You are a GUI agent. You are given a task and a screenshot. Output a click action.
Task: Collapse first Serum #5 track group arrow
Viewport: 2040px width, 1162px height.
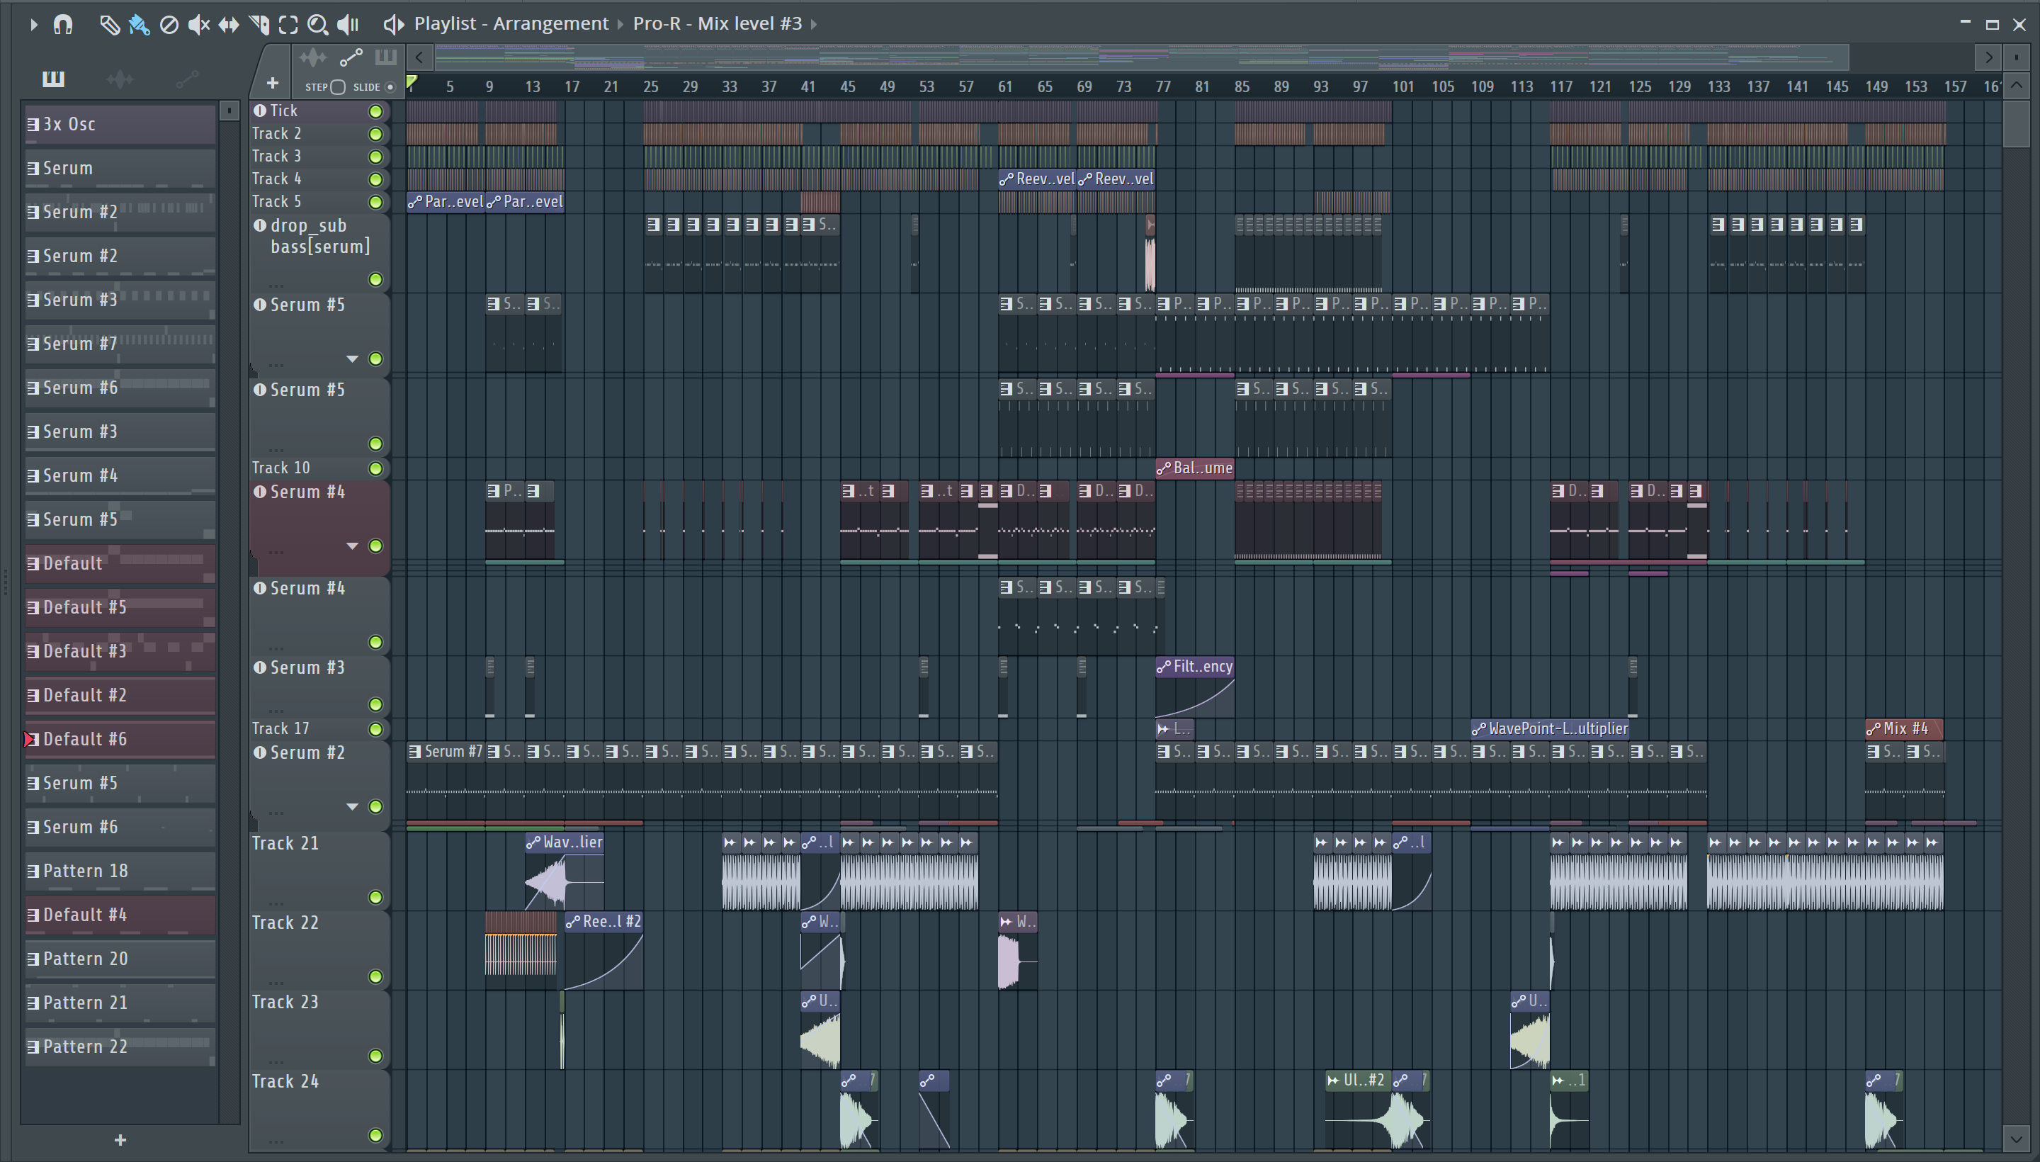pyautogui.click(x=352, y=359)
